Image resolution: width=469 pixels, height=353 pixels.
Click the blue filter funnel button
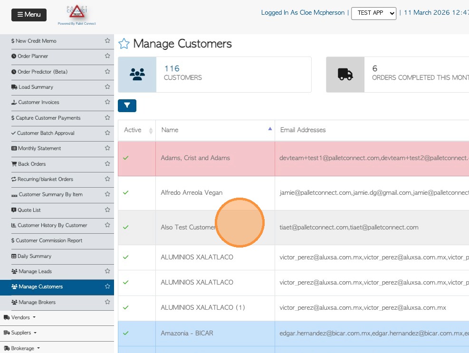click(127, 105)
